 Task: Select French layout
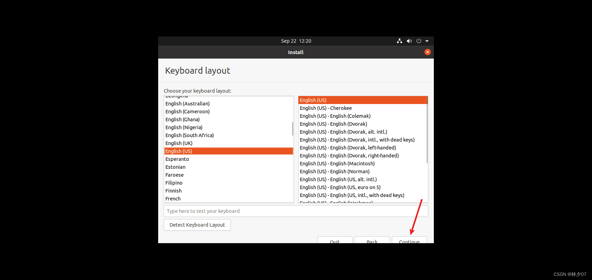click(x=228, y=199)
